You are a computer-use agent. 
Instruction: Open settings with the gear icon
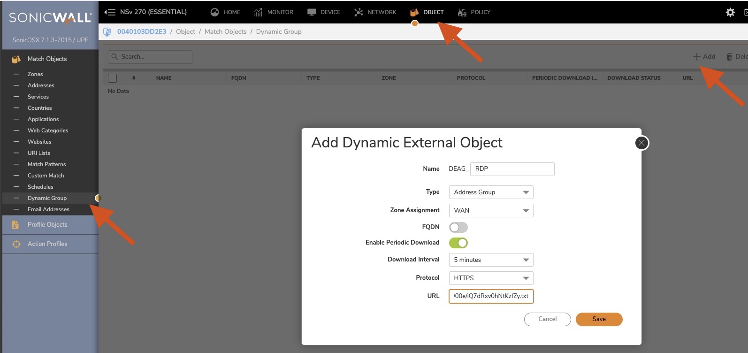click(730, 12)
